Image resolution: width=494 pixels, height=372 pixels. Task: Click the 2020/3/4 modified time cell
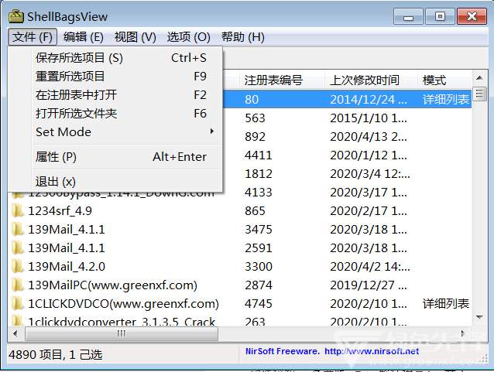(x=370, y=174)
